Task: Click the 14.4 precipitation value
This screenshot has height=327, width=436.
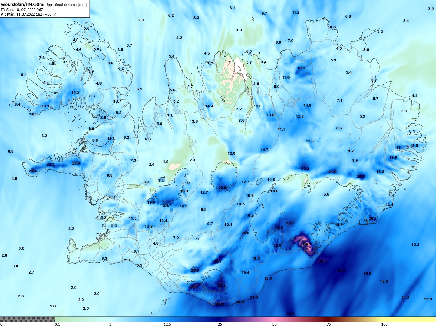Action: coord(209,106)
